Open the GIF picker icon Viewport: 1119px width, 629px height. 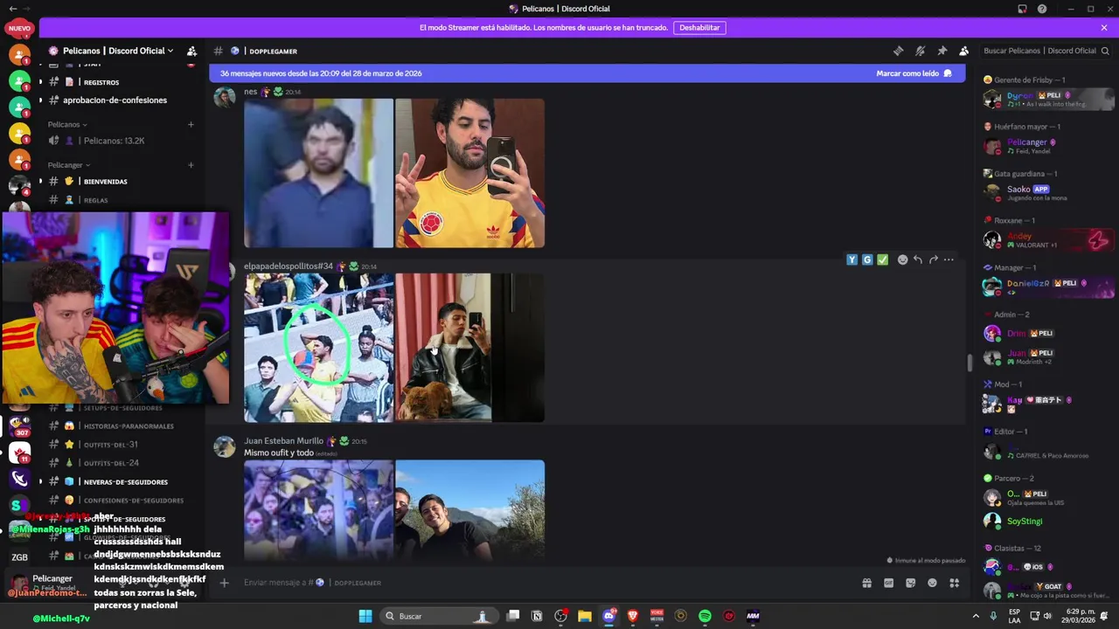click(888, 583)
